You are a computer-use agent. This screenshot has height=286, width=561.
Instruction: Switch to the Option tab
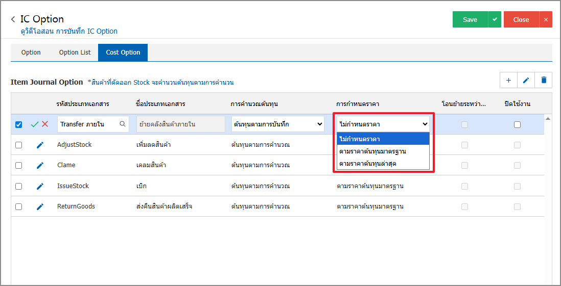click(x=31, y=53)
